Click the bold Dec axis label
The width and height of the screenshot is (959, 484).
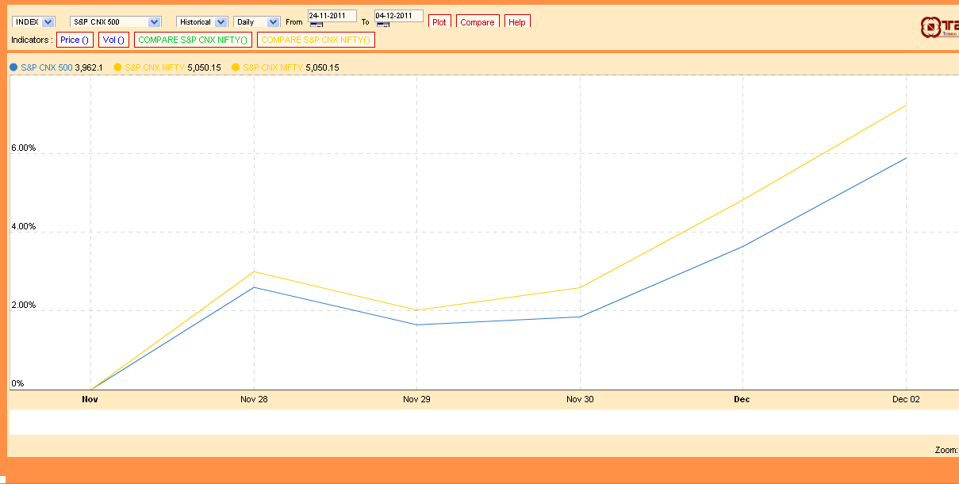point(742,399)
